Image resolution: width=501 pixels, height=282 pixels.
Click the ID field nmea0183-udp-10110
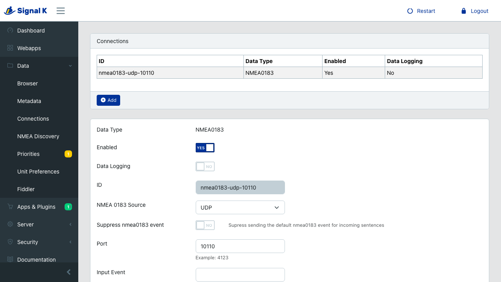point(240,188)
